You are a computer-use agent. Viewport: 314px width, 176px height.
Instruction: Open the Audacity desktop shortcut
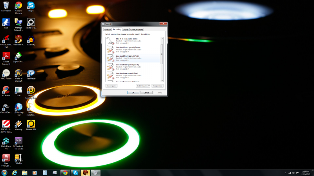[x=31, y=39]
